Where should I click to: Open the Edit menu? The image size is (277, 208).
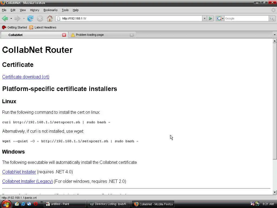tap(13, 10)
